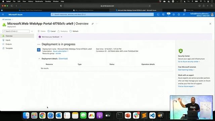Pin the deployment overview to dashboard
Image resolution: width=215 pixels, height=121 pixels.
pos(93,24)
